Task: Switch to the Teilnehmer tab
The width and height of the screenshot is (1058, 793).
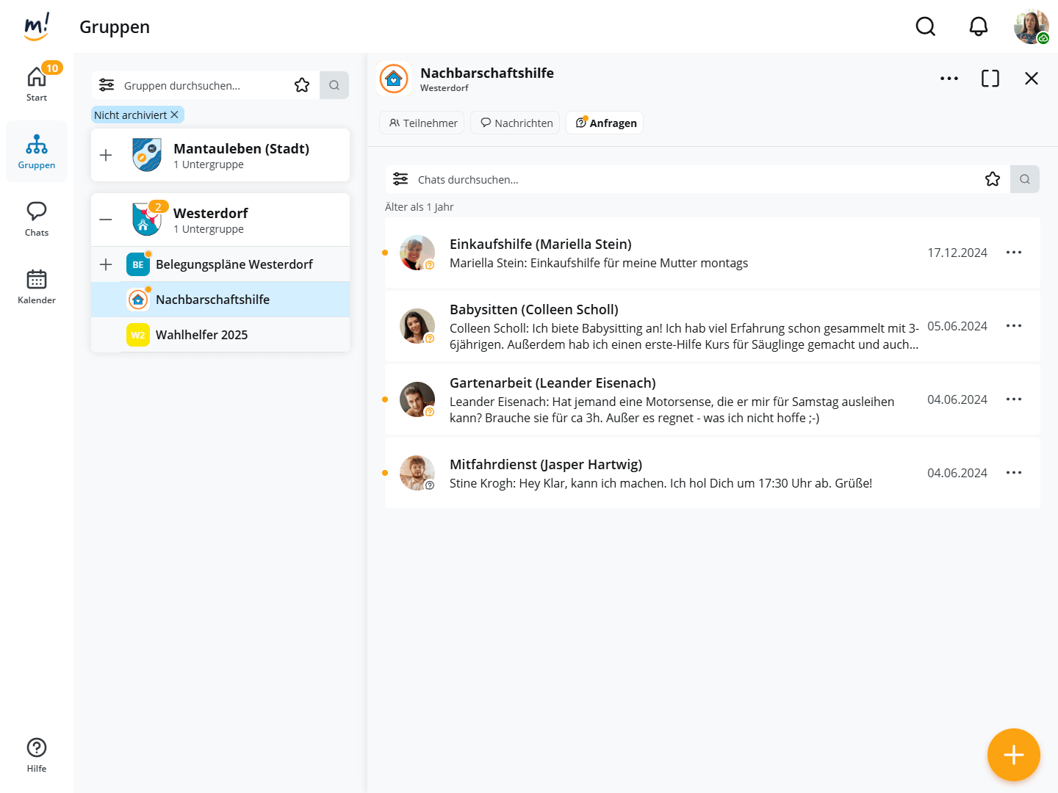Action: pyautogui.click(x=422, y=123)
